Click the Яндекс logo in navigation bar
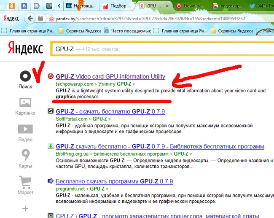The image size is (274, 218). coord(11,19)
